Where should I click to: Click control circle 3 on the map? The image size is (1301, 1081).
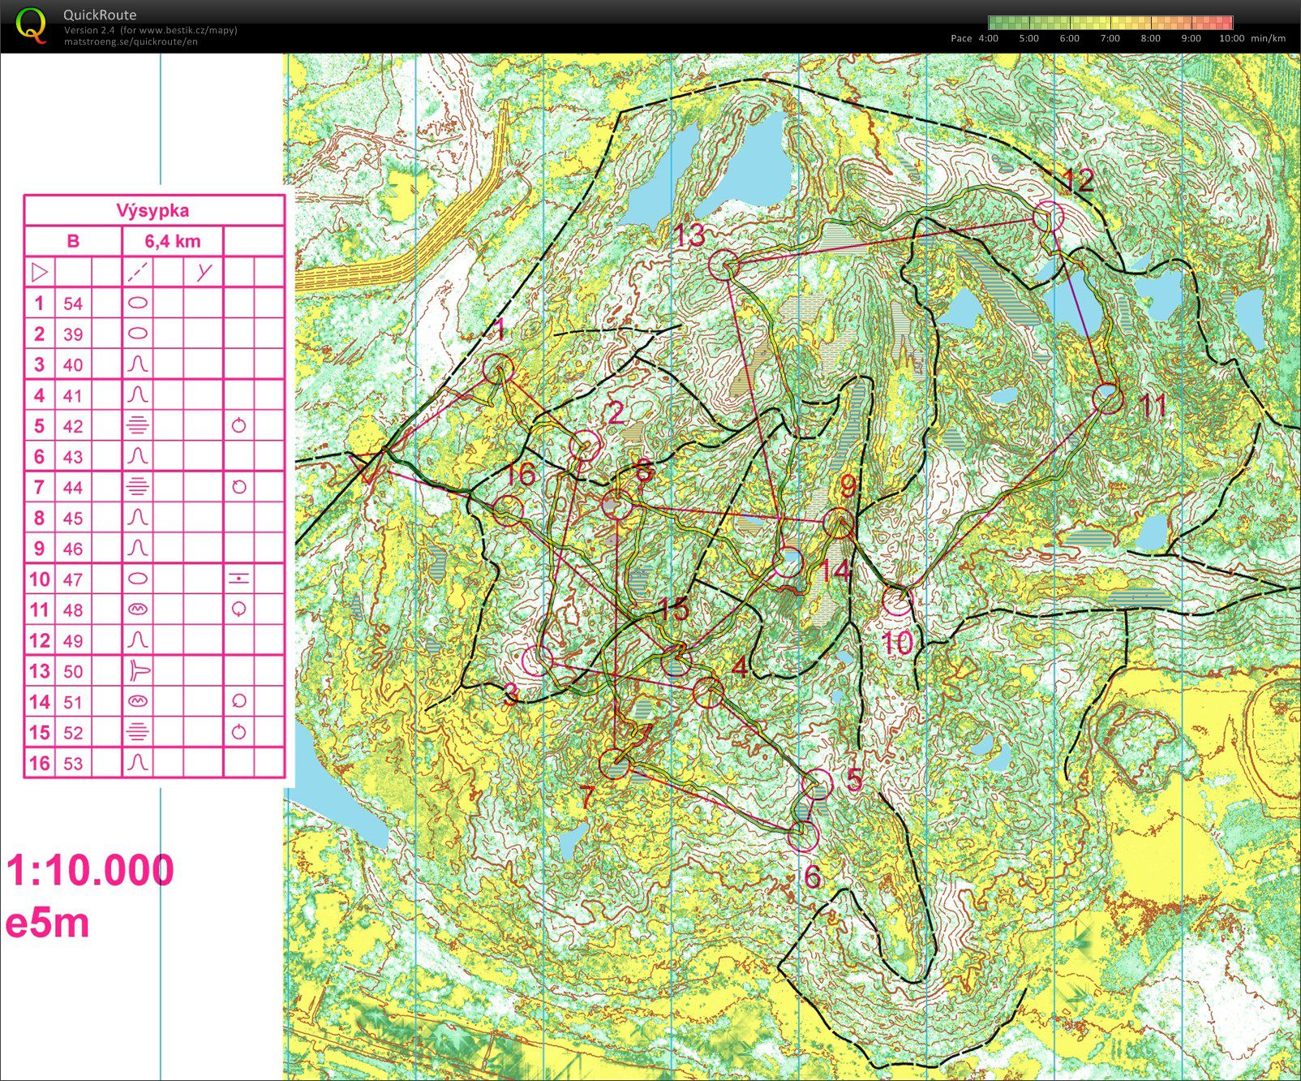[x=536, y=661]
